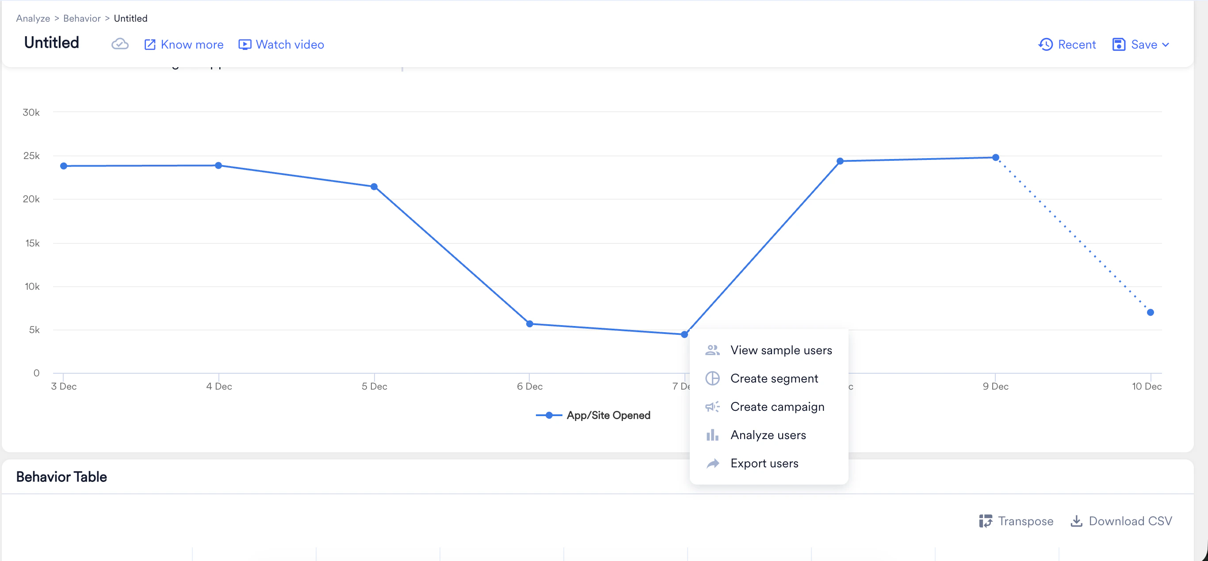
Task: Select Analyze users menu option
Action: click(768, 435)
